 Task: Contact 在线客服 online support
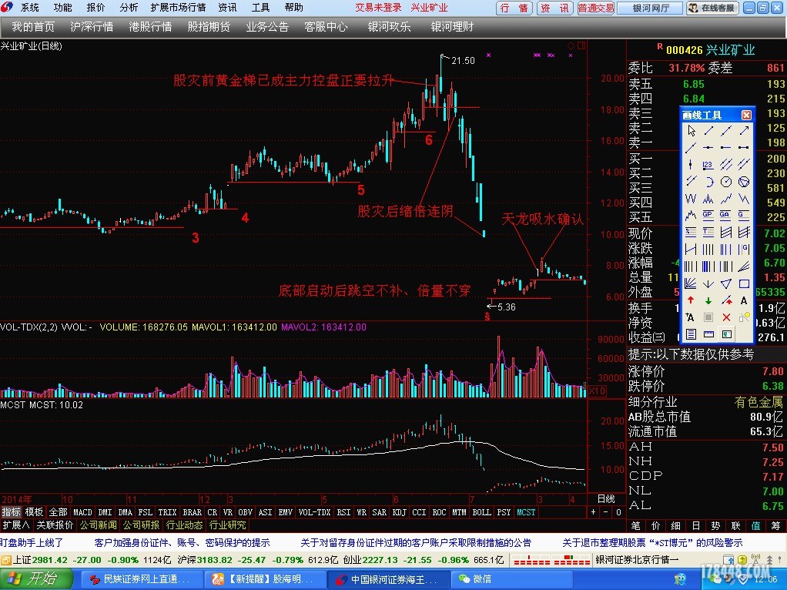coord(713,8)
